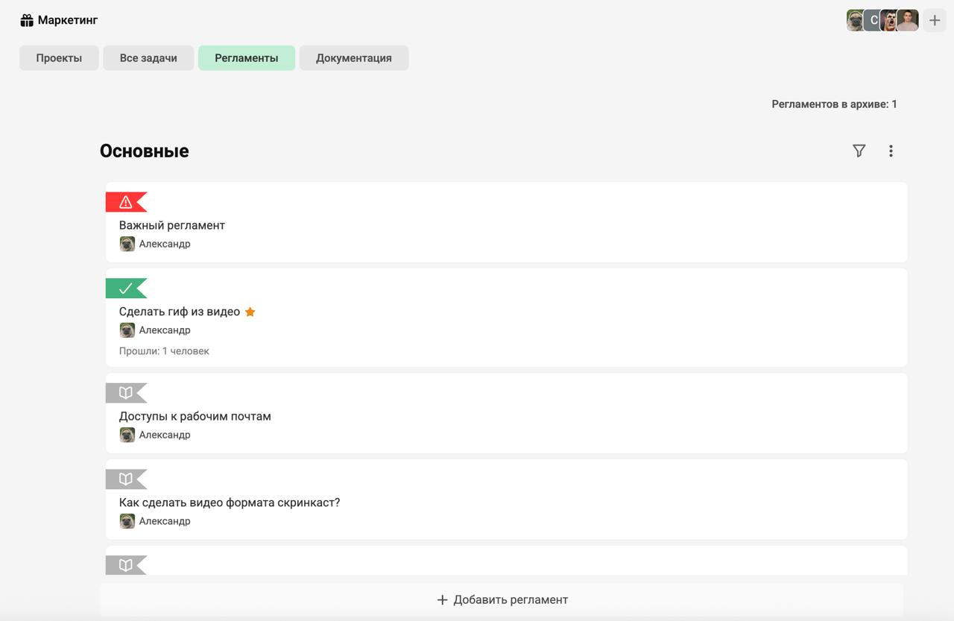Viewport: 954px width, 621px height.
Task: Click the last member photo, top right
Action: 908,20
